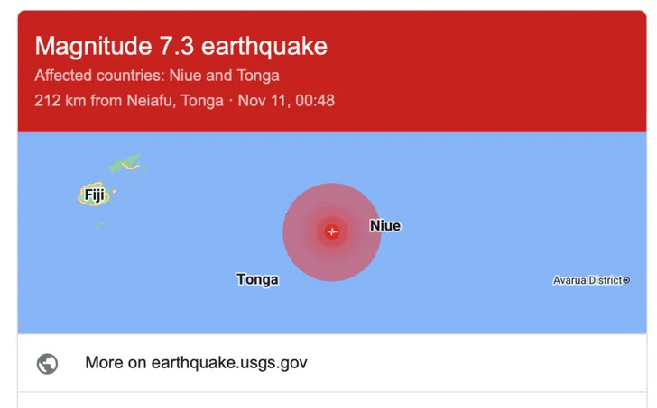Open the earthquake.usgs.gov link
657x408 pixels.
(x=196, y=363)
